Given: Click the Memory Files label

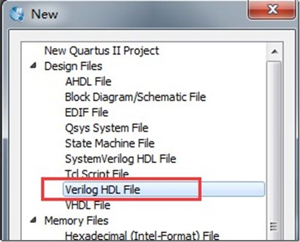Looking at the screenshot, I should tap(76, 221).
